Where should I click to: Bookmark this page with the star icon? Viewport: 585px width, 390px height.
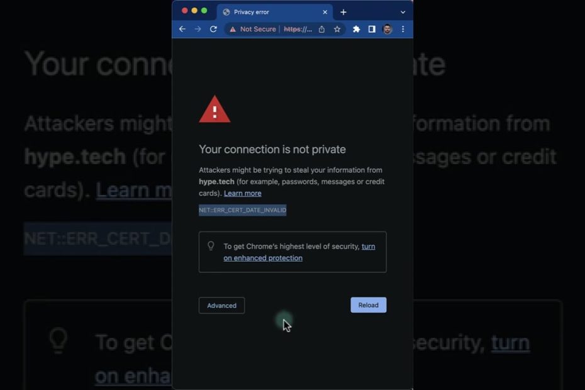[x=337, y=29]
